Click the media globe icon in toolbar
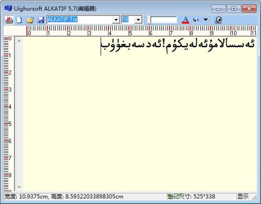This screenshot has height=204, width=261. point(218,20)
